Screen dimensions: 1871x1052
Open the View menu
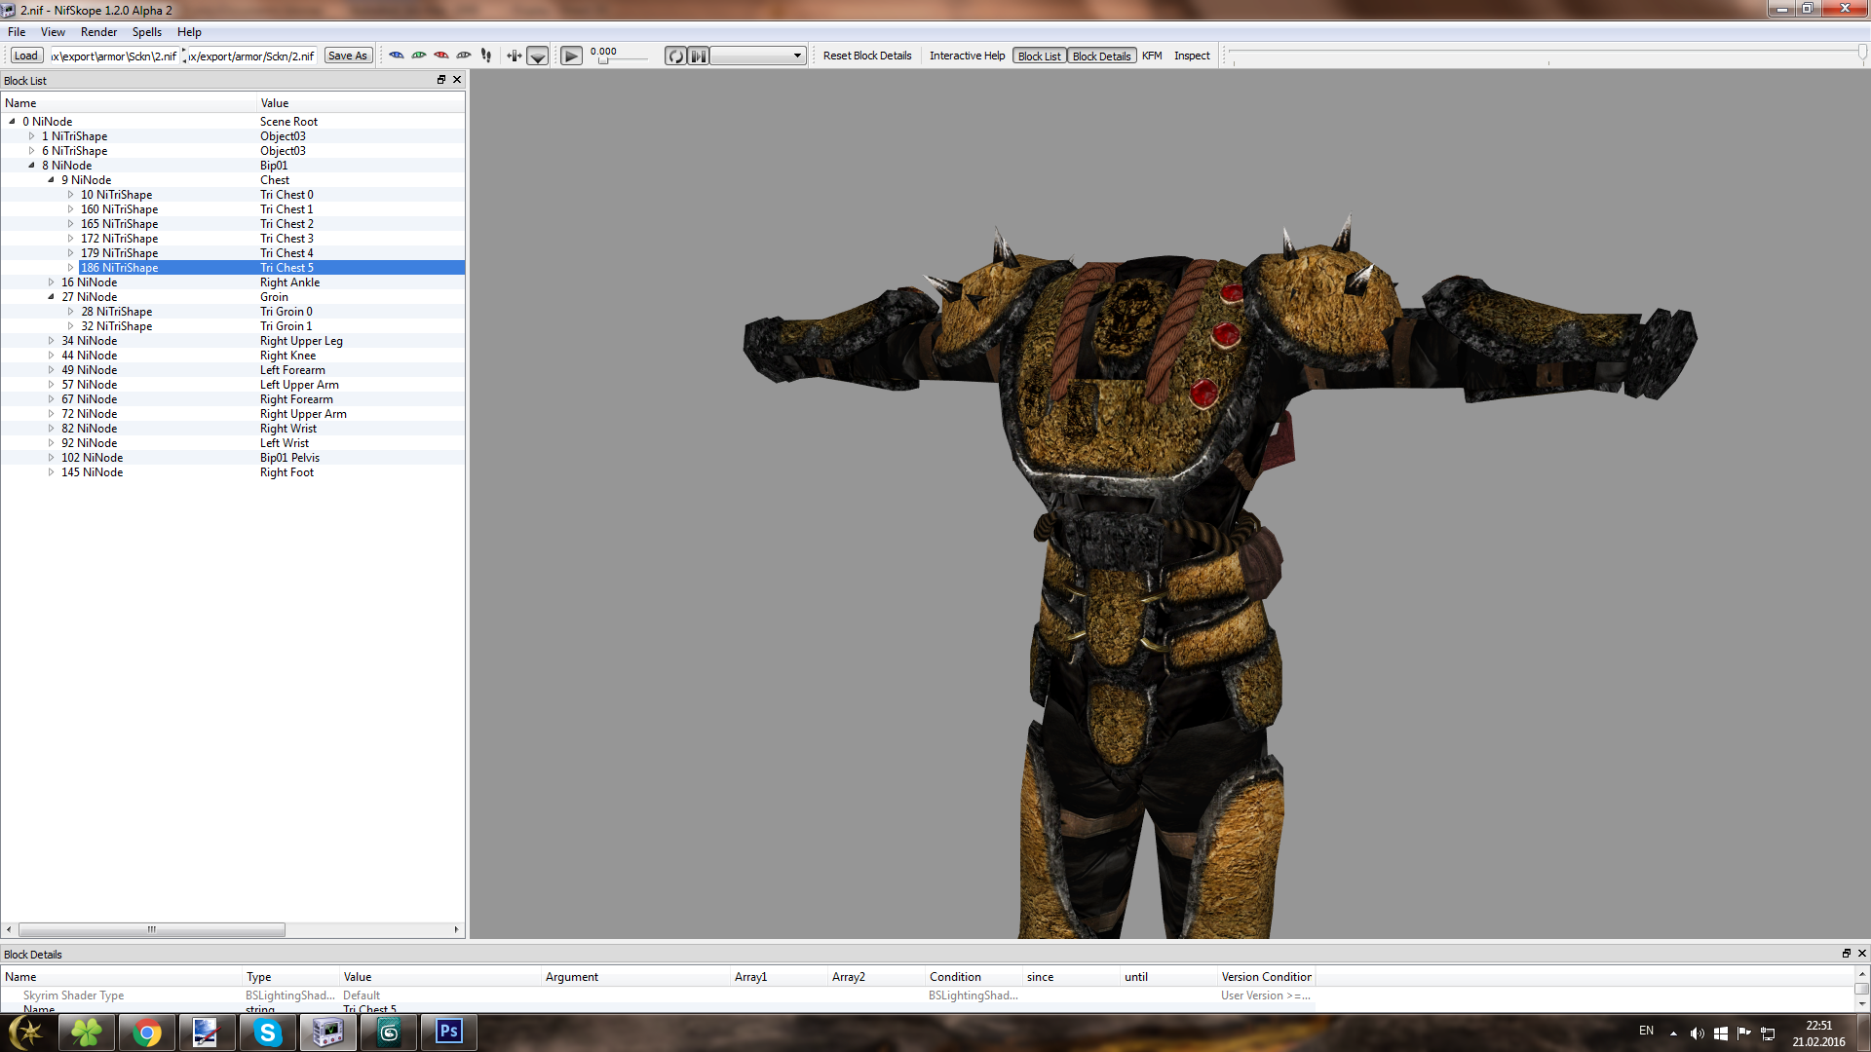click(53, 32)
